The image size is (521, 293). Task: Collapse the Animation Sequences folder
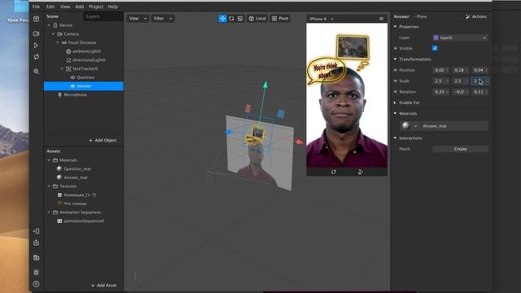pos(49,212)
